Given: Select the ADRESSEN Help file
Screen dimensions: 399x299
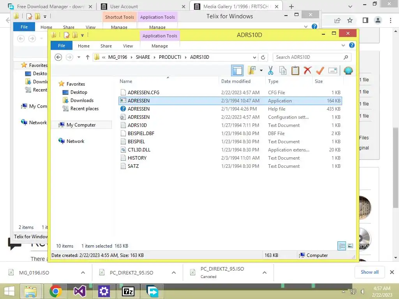Looking at the screenshot, I should (230, 109).
